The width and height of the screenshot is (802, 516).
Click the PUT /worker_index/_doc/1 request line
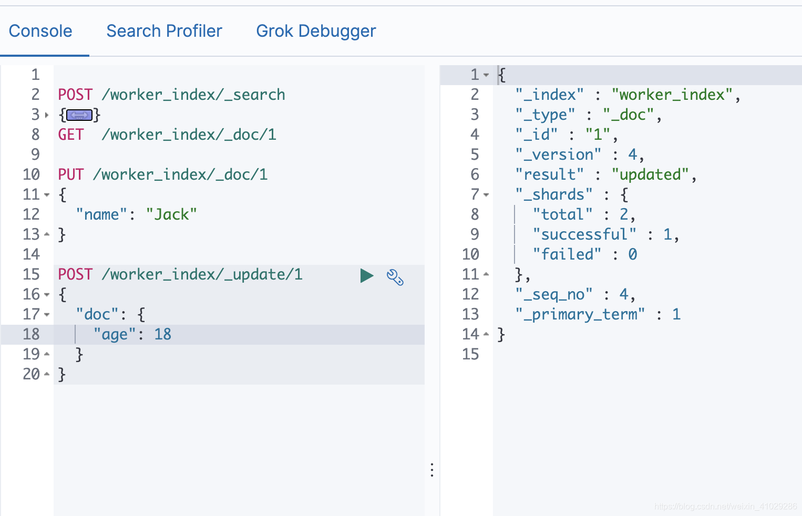(162, 174)
